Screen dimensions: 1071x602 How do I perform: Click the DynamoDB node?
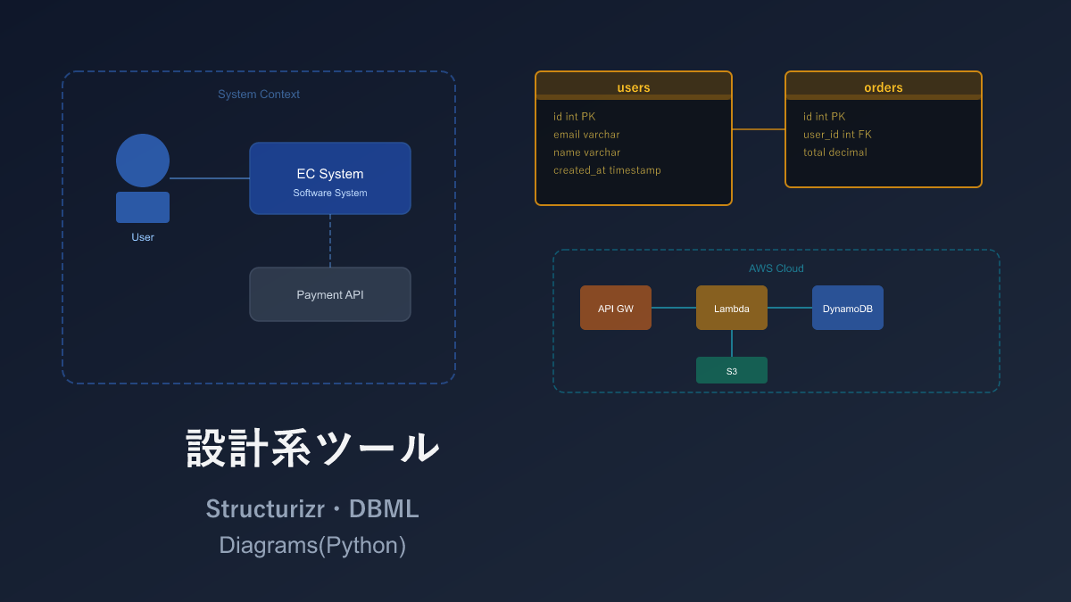[x=848, y=308]
